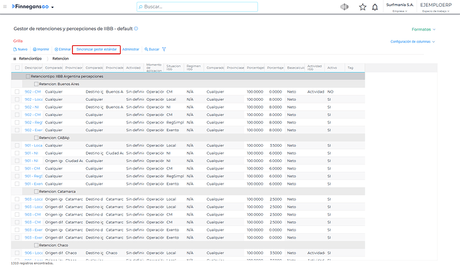Viewport: 460px width, 268px height.
Task: Sort by Momento de aplicacion column header
Action: (154, 68)
